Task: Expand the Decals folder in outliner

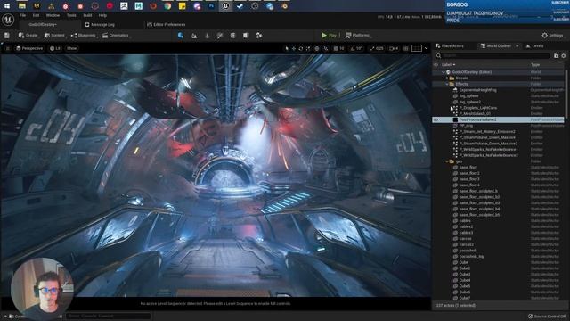Action: [x=447, y=78]
